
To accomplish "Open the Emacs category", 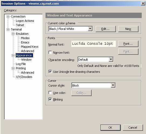I will 25,42.
